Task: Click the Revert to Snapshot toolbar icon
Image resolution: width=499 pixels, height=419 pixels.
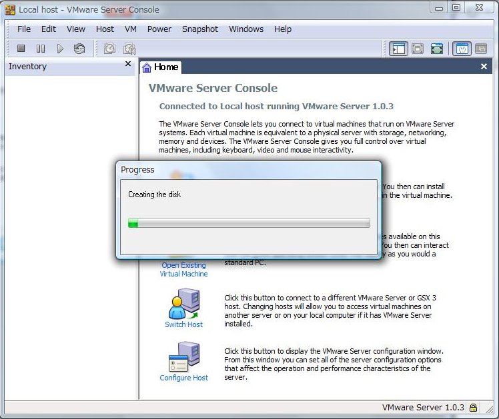Action: click(129, 49)
